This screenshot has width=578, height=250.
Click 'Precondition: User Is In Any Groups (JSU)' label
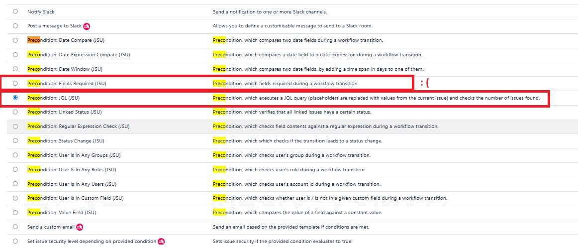(x=74, y=155)
